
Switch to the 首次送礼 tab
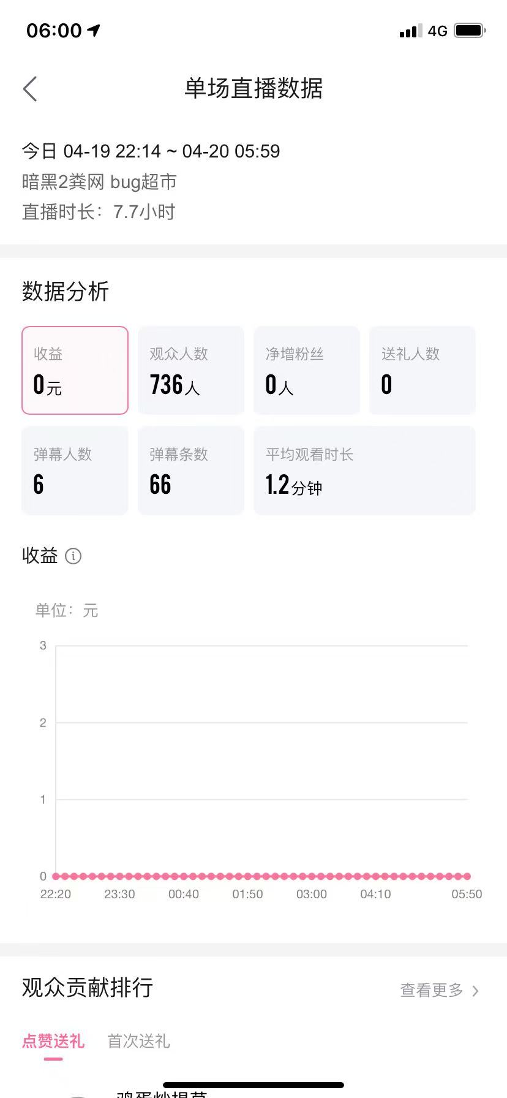coord(138,1041)
